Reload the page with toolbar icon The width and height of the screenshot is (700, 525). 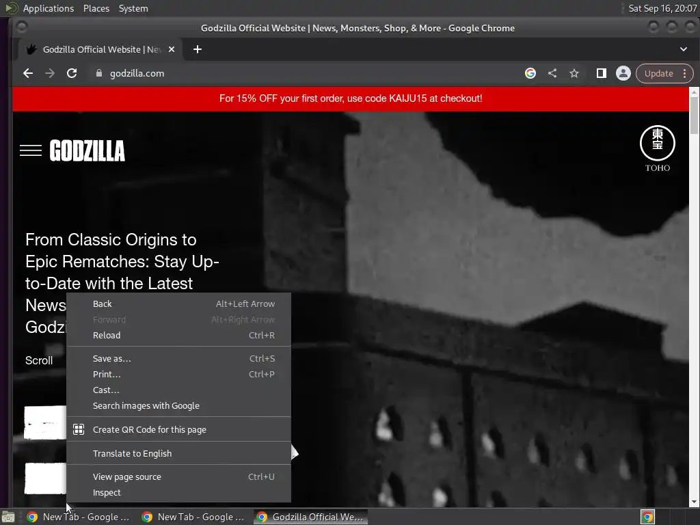72,73
